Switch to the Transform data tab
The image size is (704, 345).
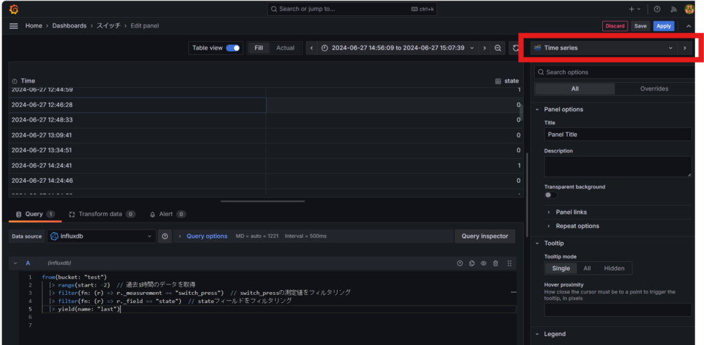[98, 214]
